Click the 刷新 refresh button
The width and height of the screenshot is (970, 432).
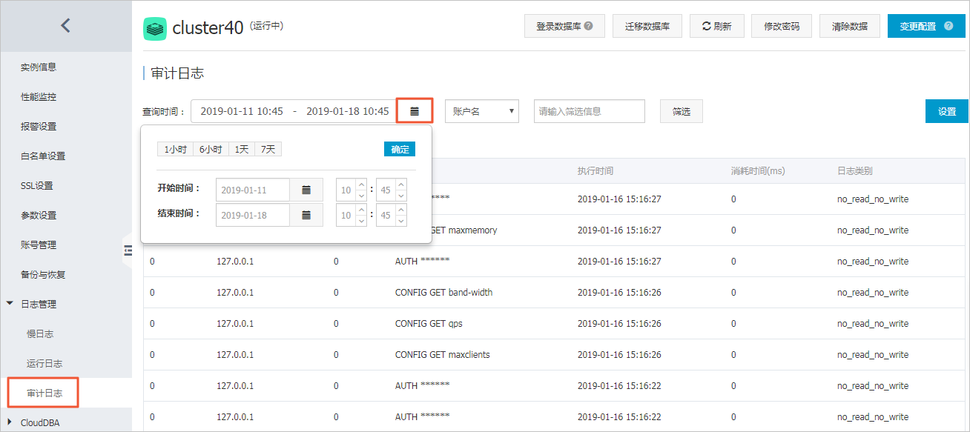tap(716, 26)
